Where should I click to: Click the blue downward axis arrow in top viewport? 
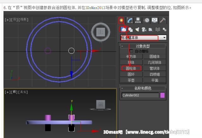pyautogui.click(x=71, y=75)
